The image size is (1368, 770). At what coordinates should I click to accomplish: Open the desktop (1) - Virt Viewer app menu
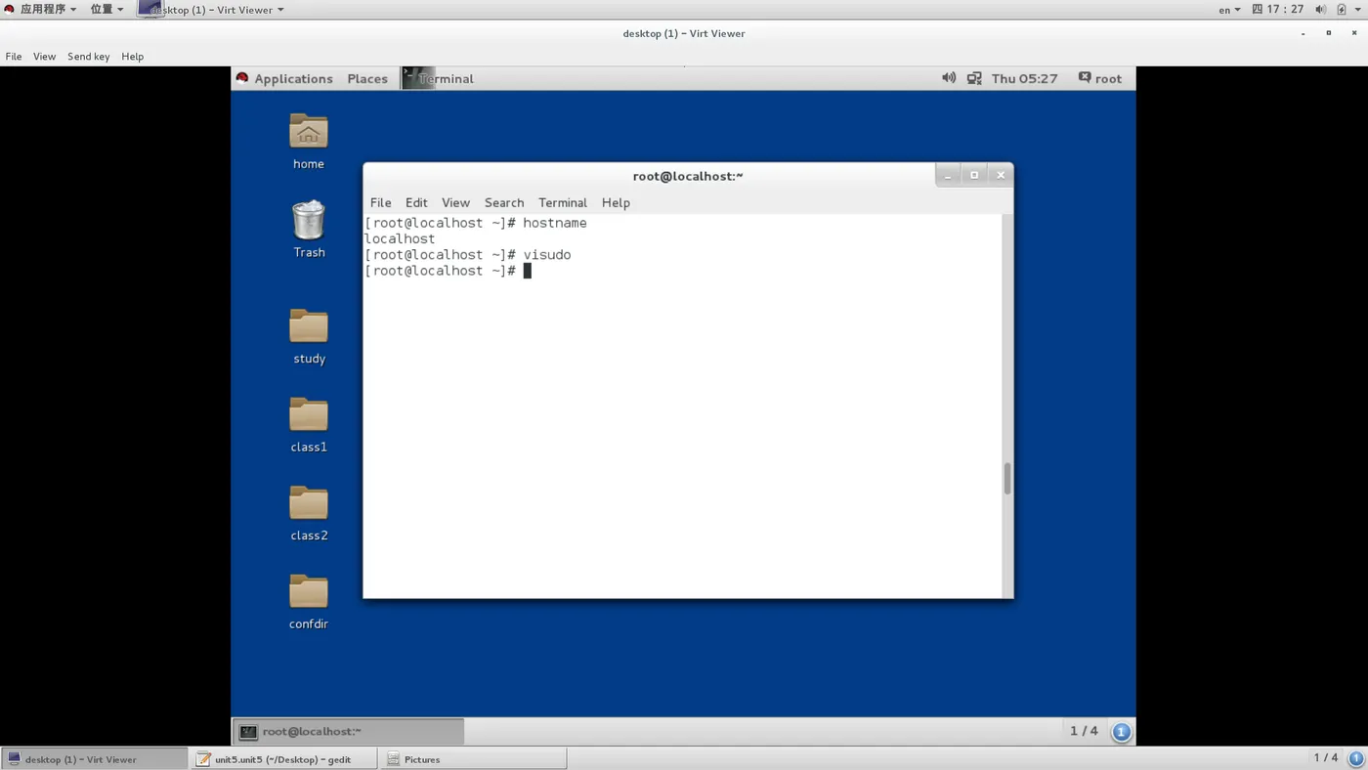(x=212, y=9)
